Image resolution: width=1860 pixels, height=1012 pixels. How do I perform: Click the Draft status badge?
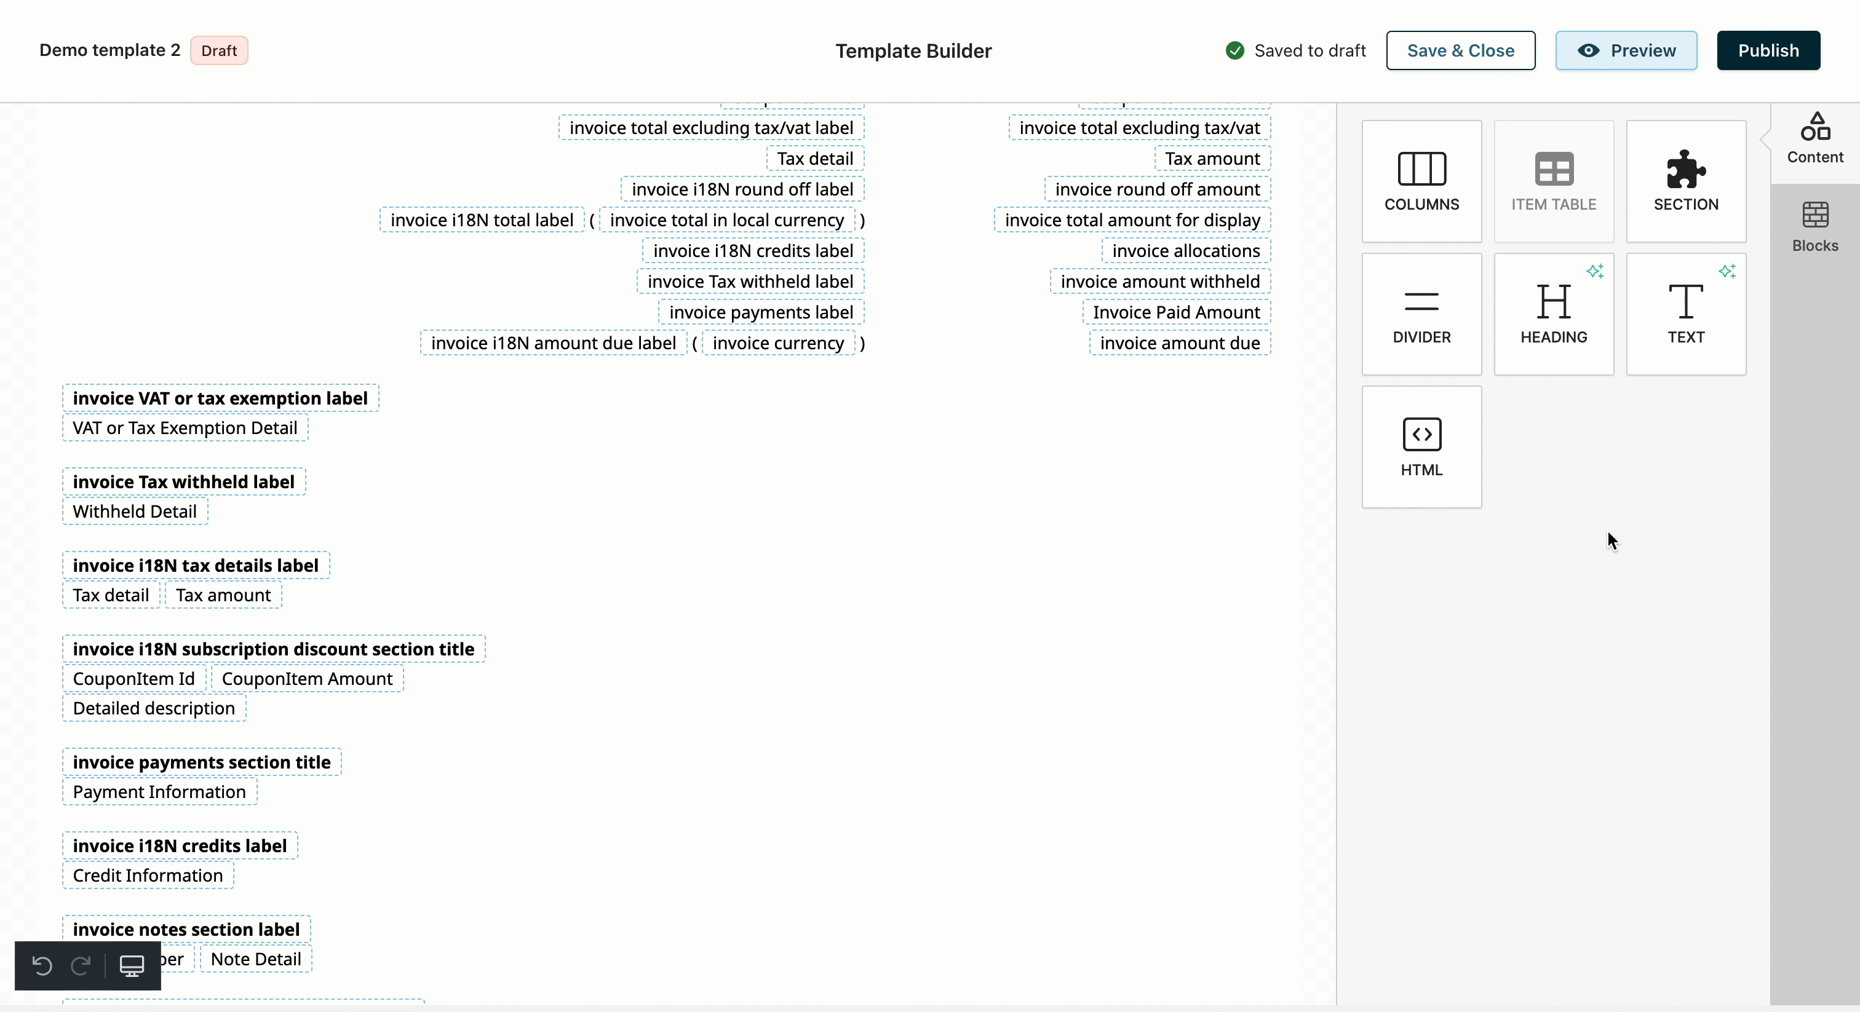pos(219,50)
